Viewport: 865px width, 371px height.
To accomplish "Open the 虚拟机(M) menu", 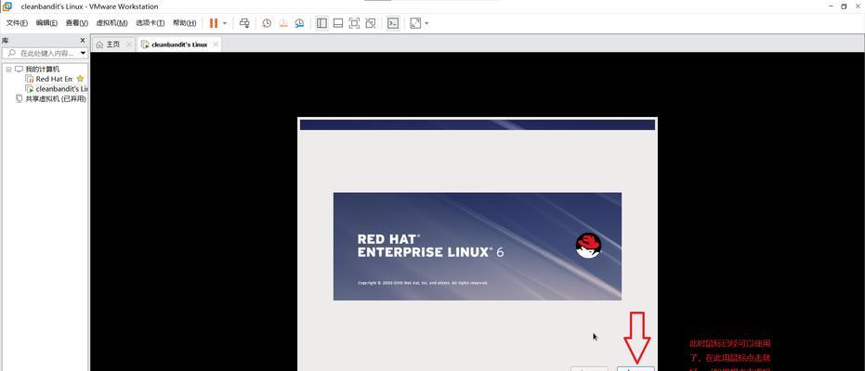I will tap(112, 23).
